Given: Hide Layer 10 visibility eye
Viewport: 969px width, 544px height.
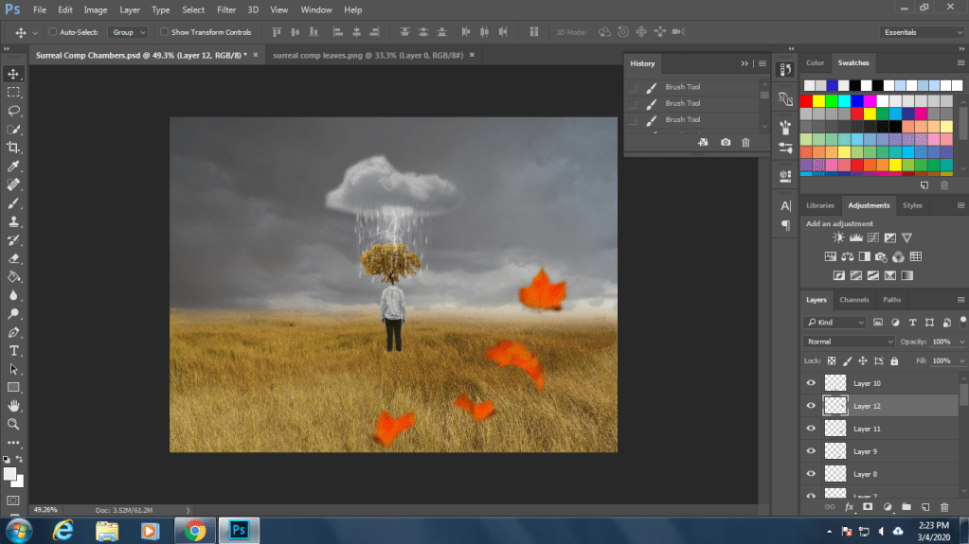Looking at the screenshot, I should (811, 383).
